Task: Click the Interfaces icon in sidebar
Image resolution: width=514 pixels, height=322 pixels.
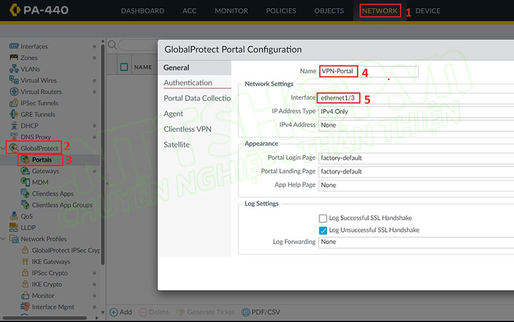Action: 13,46
